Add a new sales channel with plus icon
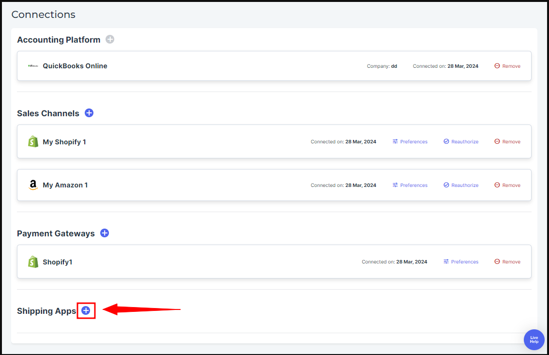 point(89,113)
